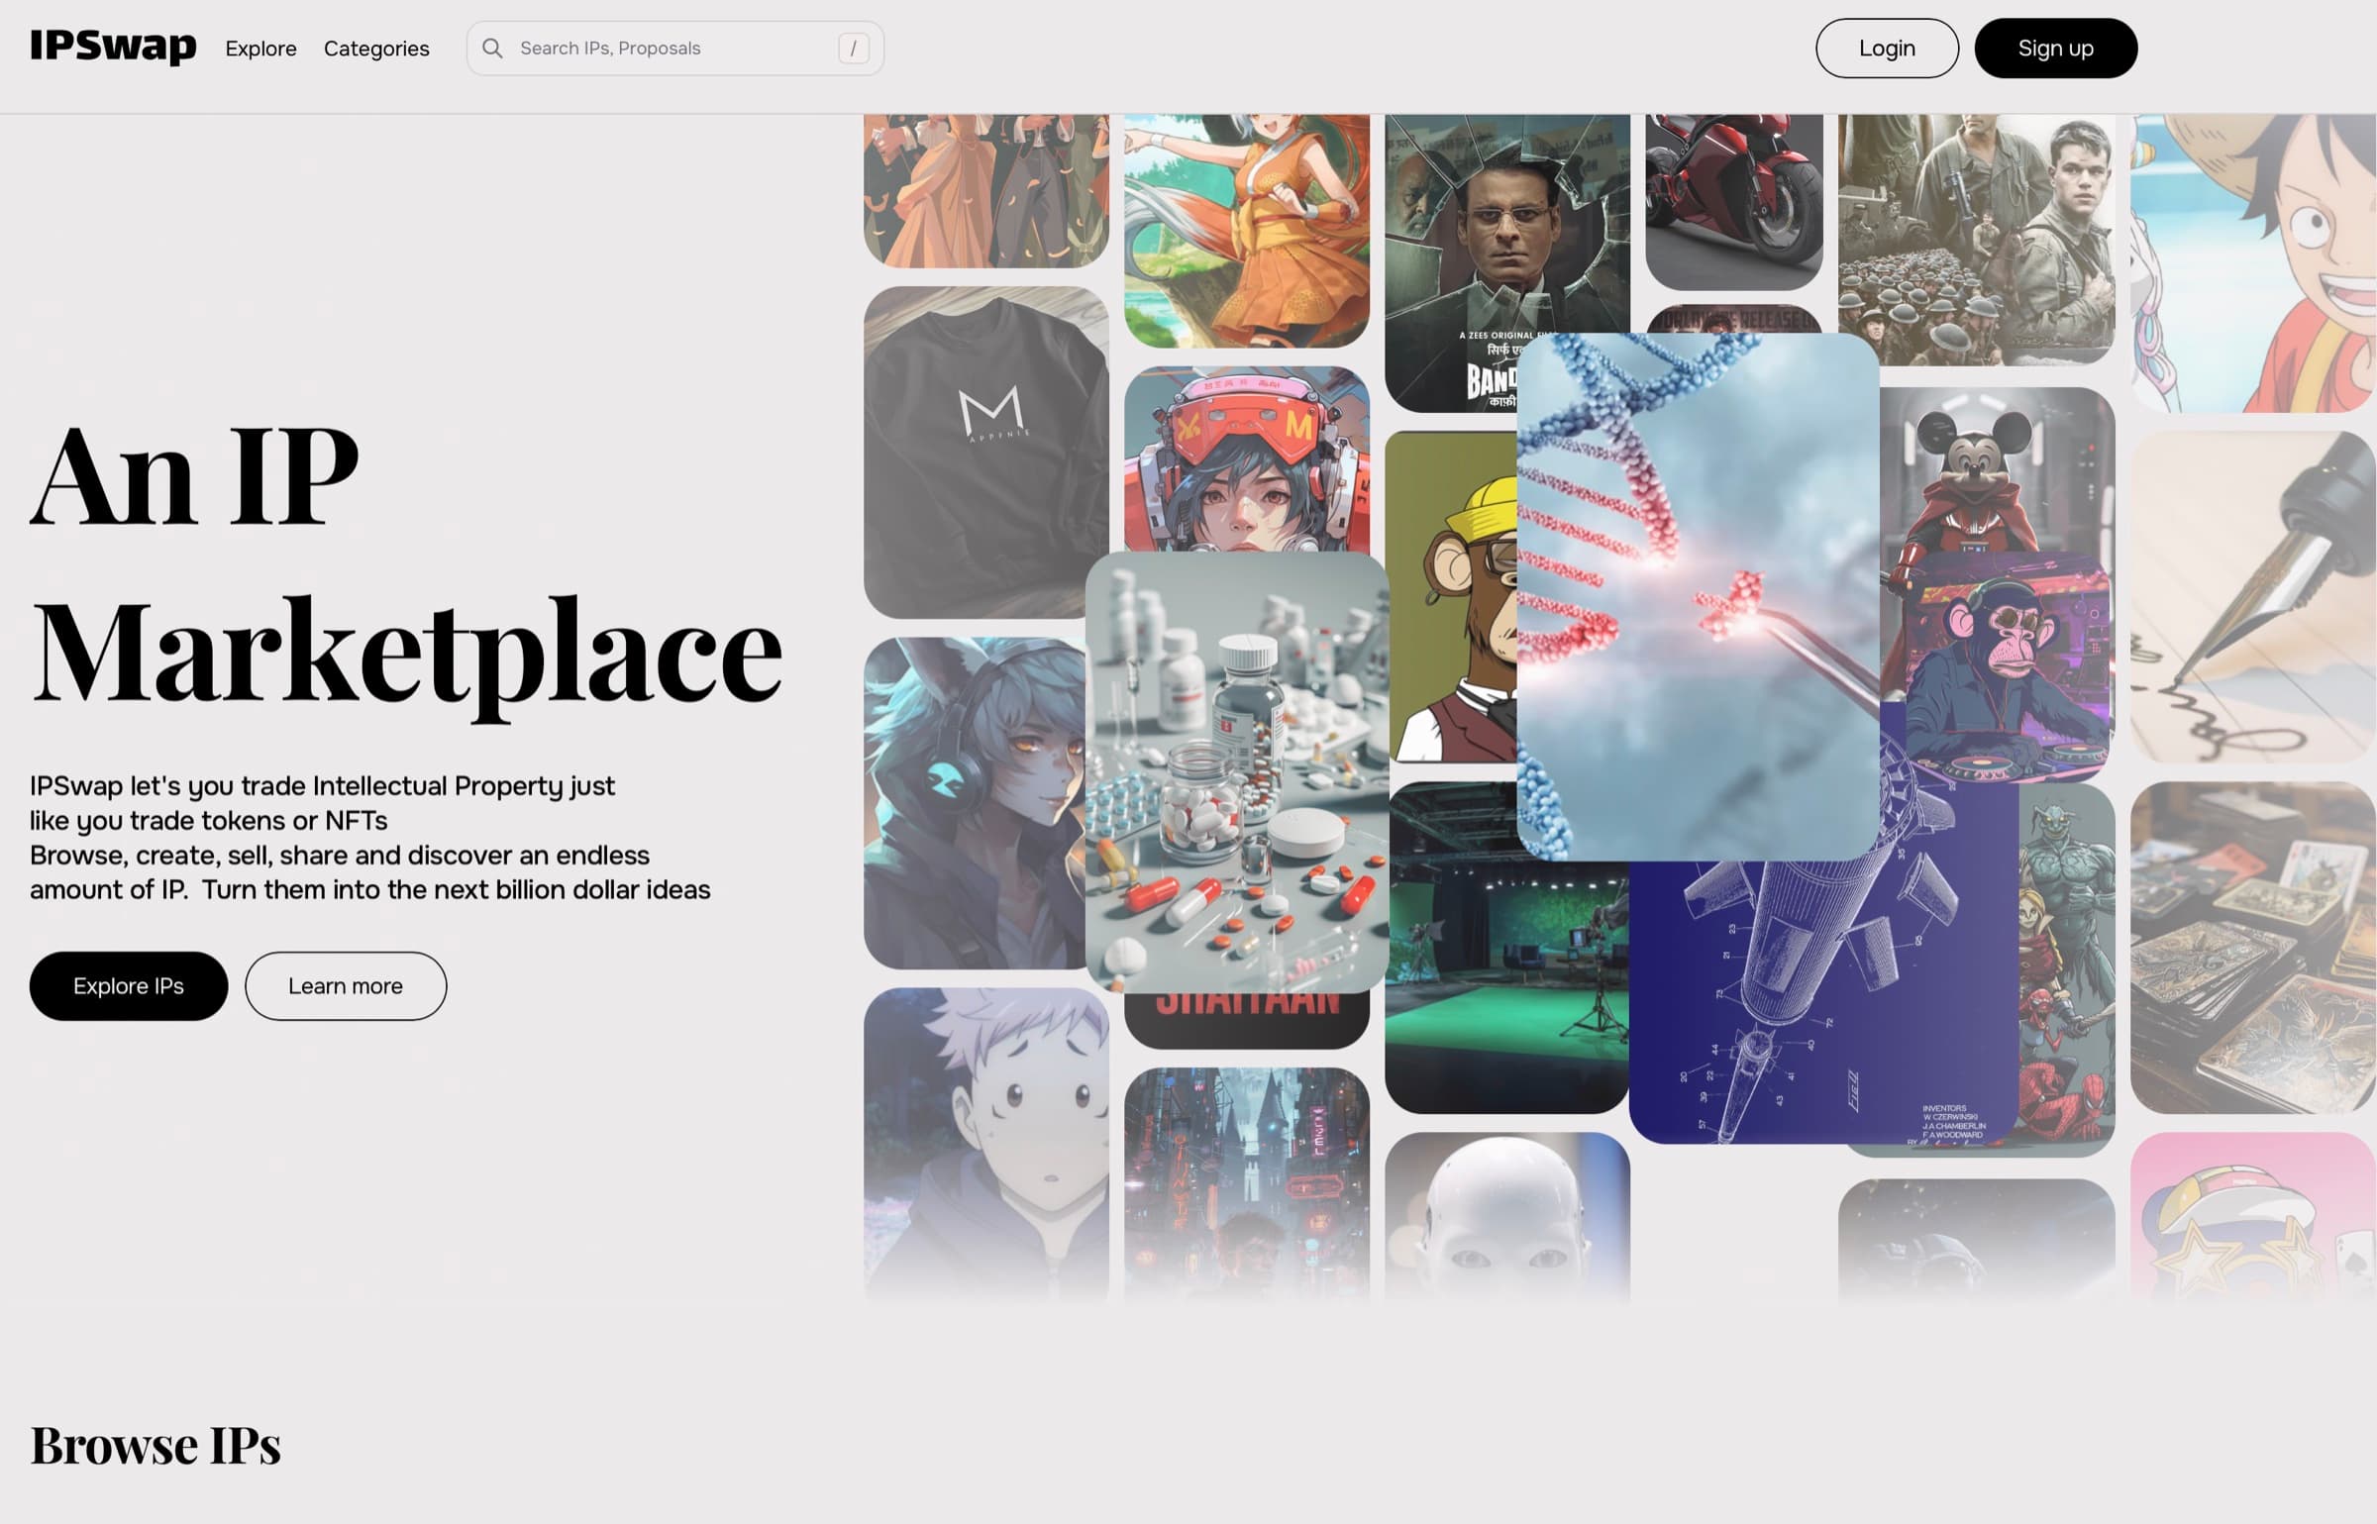Viewport: 2377px width, 1524px height.
Task: Open the DJ ape with headphones card
Action: 2009,666
